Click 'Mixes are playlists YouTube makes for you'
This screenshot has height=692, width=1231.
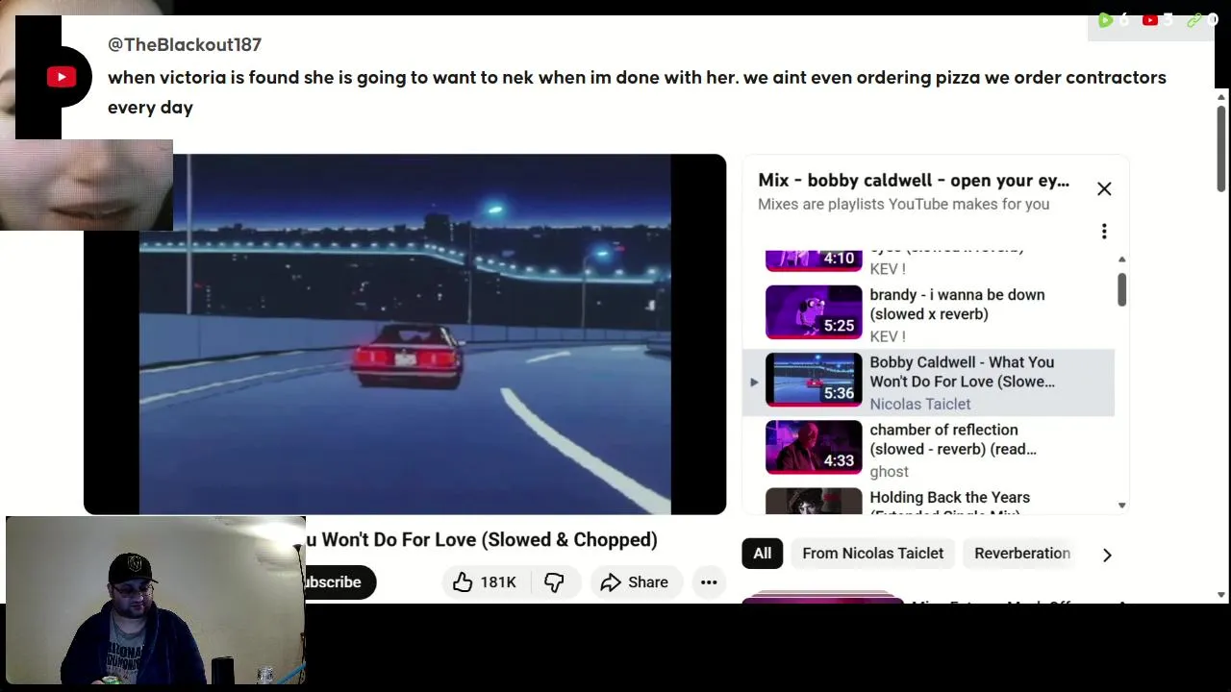pyautogui.click(x=903, y=204)
